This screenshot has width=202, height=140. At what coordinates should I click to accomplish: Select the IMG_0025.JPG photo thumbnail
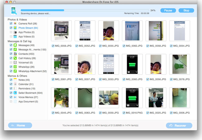[156, 98]
